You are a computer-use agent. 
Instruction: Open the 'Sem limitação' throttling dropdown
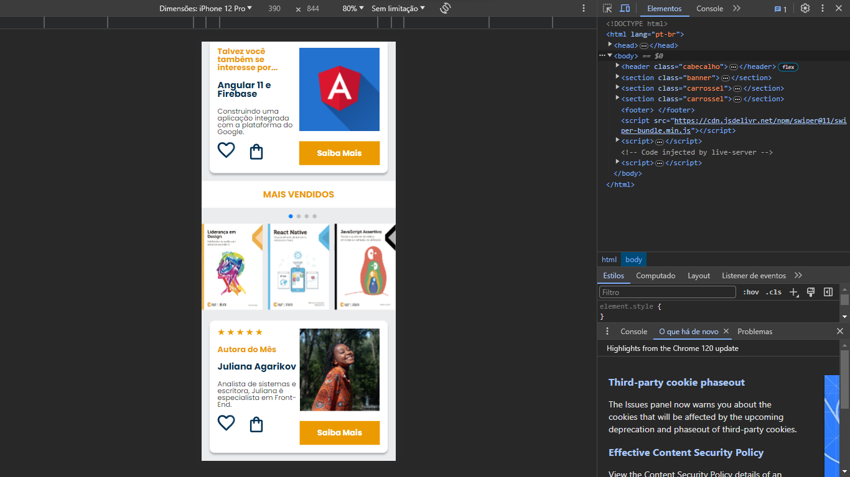(x=398, y=9)
